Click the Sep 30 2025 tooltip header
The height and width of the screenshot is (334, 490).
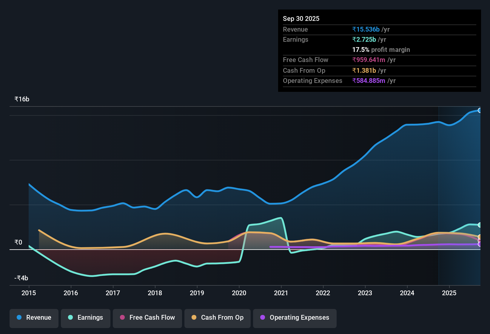[x=301, y=18]
